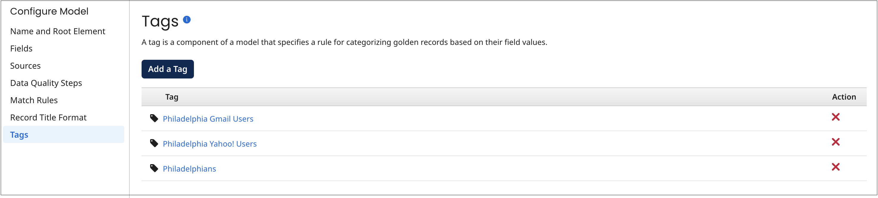Viewport: 878px width, 198px height.
Task: Delete the Philadelphians tag
Action: (x=836, y=167)
